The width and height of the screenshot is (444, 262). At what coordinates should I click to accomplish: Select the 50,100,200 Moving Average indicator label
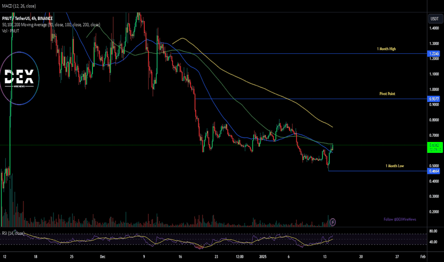pos(51,25)
